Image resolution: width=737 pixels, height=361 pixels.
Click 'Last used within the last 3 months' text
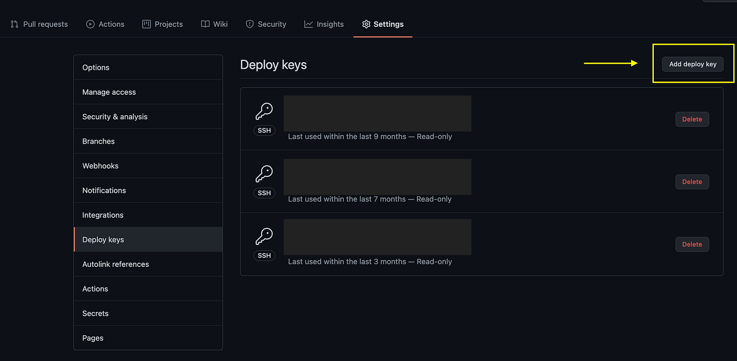[347, 262]
